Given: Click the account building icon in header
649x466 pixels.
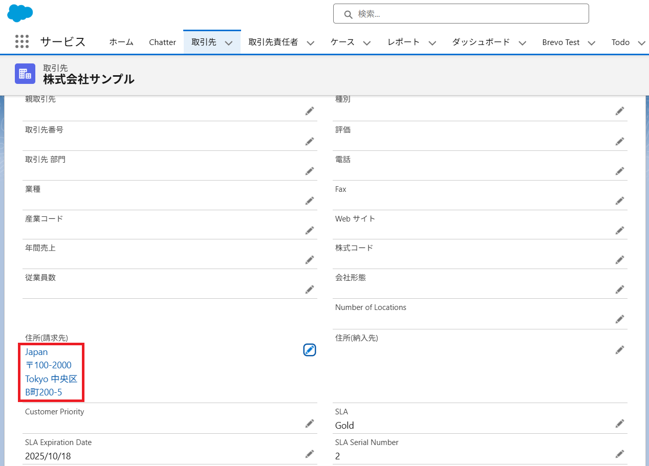Looking at the screenshot, I should click(25, 74).
